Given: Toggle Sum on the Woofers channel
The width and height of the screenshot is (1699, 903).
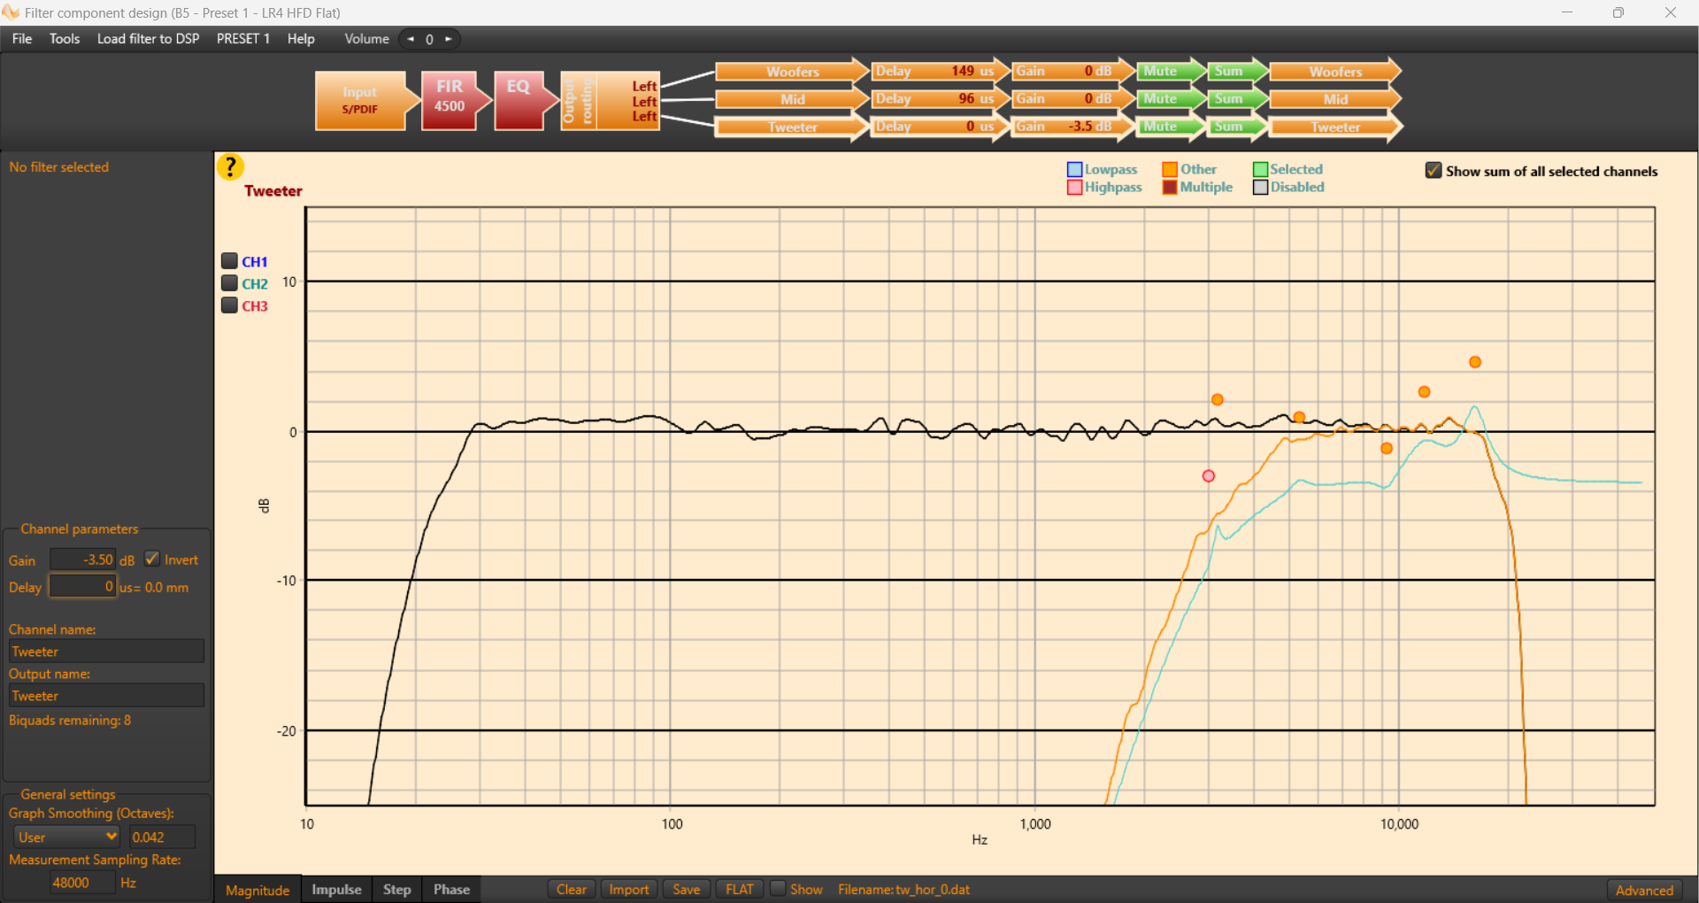Looking at the screenshot, I should 1236,71.
